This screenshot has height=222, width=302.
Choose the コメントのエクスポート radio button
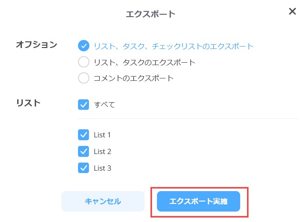coord(84,78)
